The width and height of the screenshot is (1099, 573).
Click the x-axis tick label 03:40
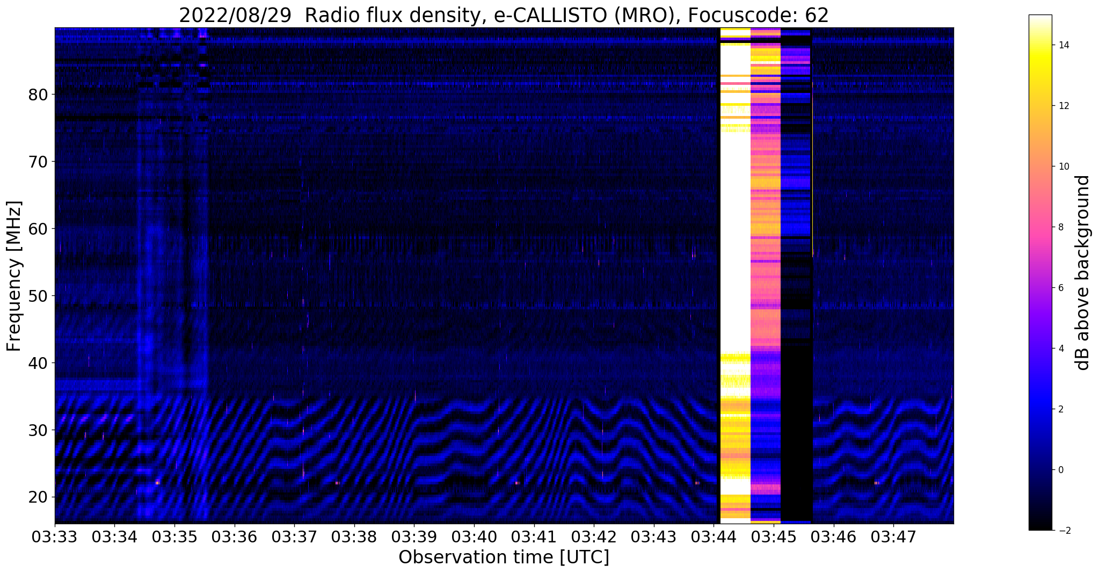(x=474, y=537)
